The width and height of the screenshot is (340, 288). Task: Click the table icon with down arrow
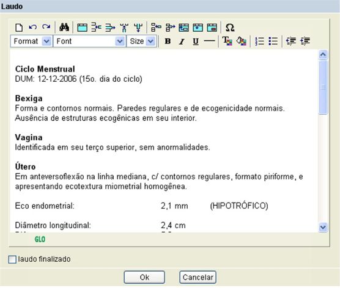pos(198,27)
